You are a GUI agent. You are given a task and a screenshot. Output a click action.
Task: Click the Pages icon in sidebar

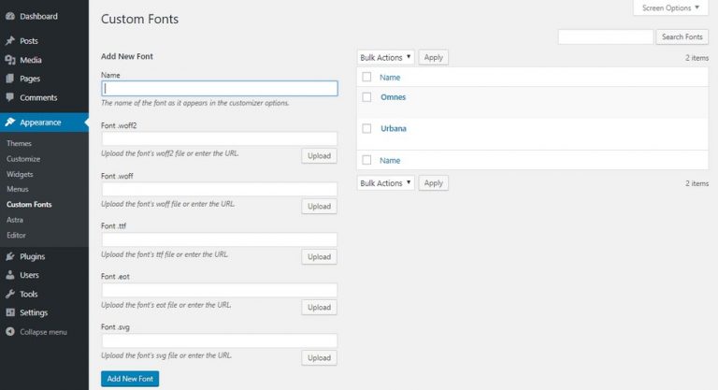click(10, 79)
